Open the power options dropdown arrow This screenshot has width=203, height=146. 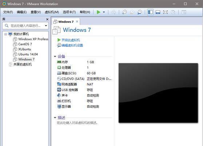tap(104, 12)
